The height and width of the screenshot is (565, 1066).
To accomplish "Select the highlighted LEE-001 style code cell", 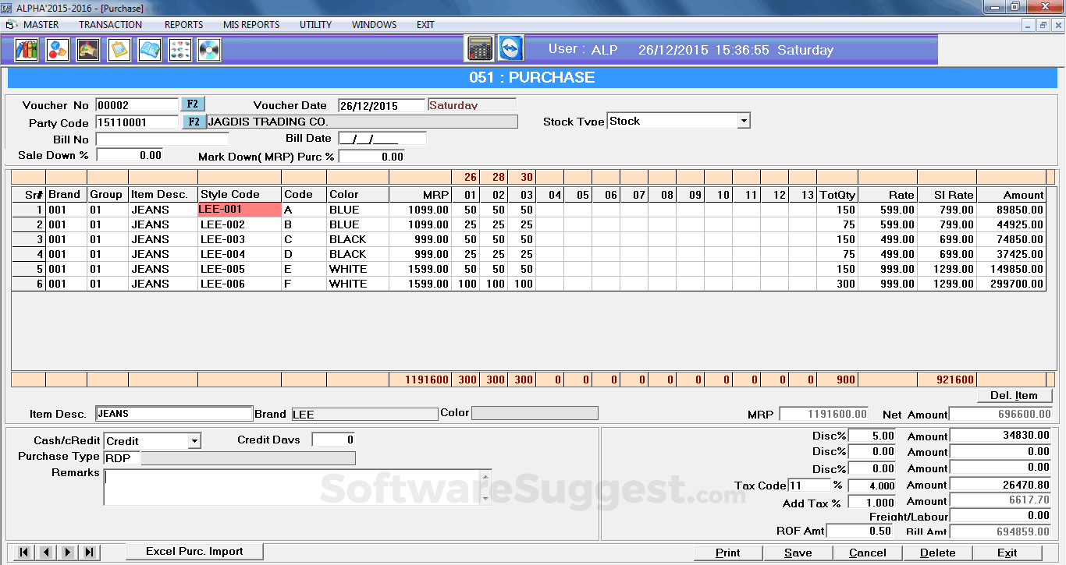I will 240,210.
